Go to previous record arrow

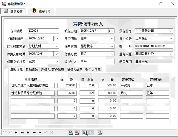tap(10, 133)
